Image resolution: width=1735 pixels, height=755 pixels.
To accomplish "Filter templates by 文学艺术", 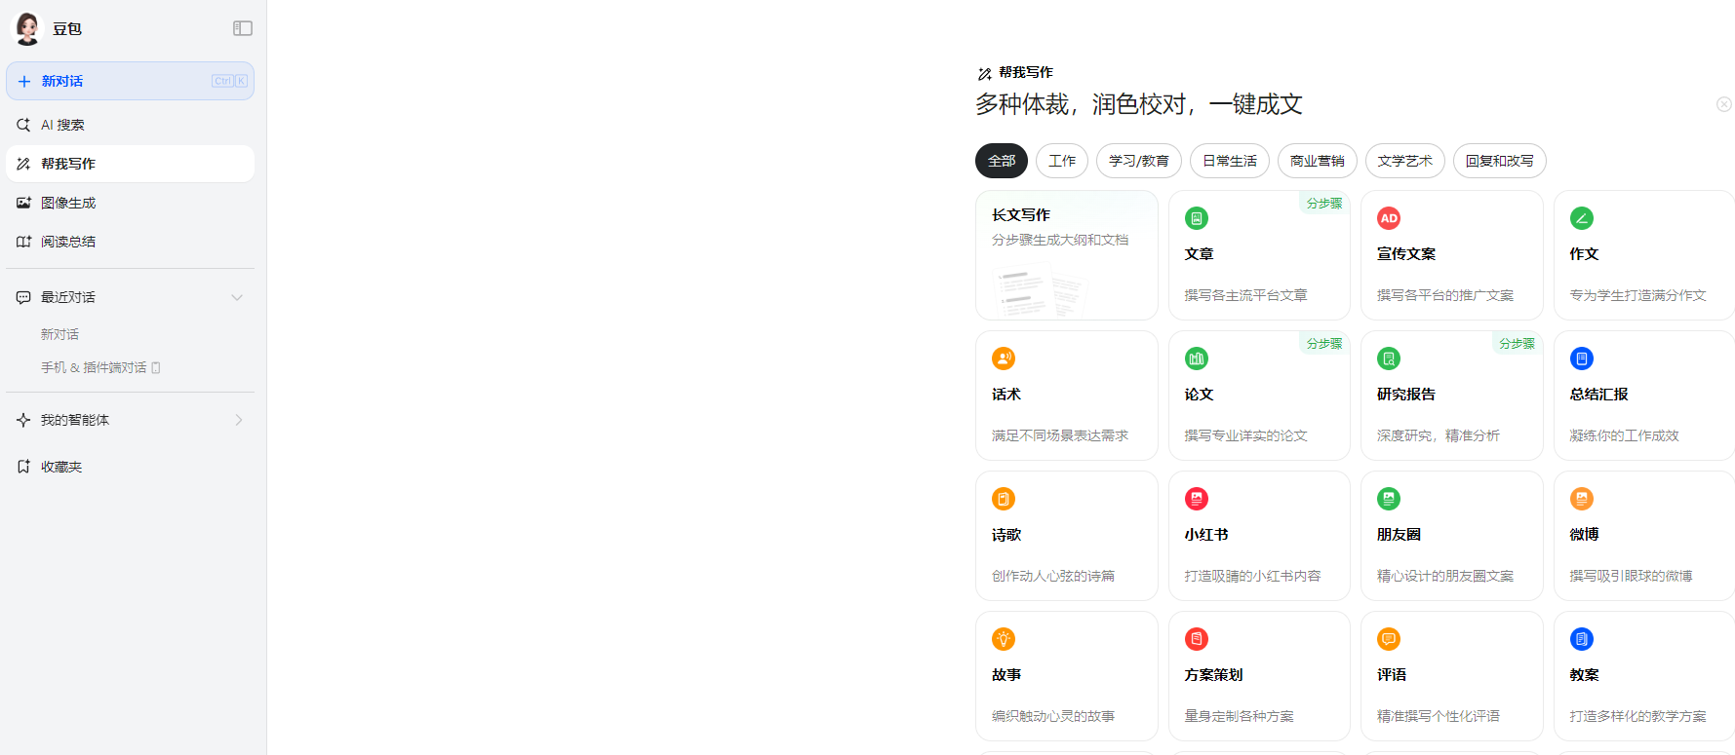I will pos(1404,161).
